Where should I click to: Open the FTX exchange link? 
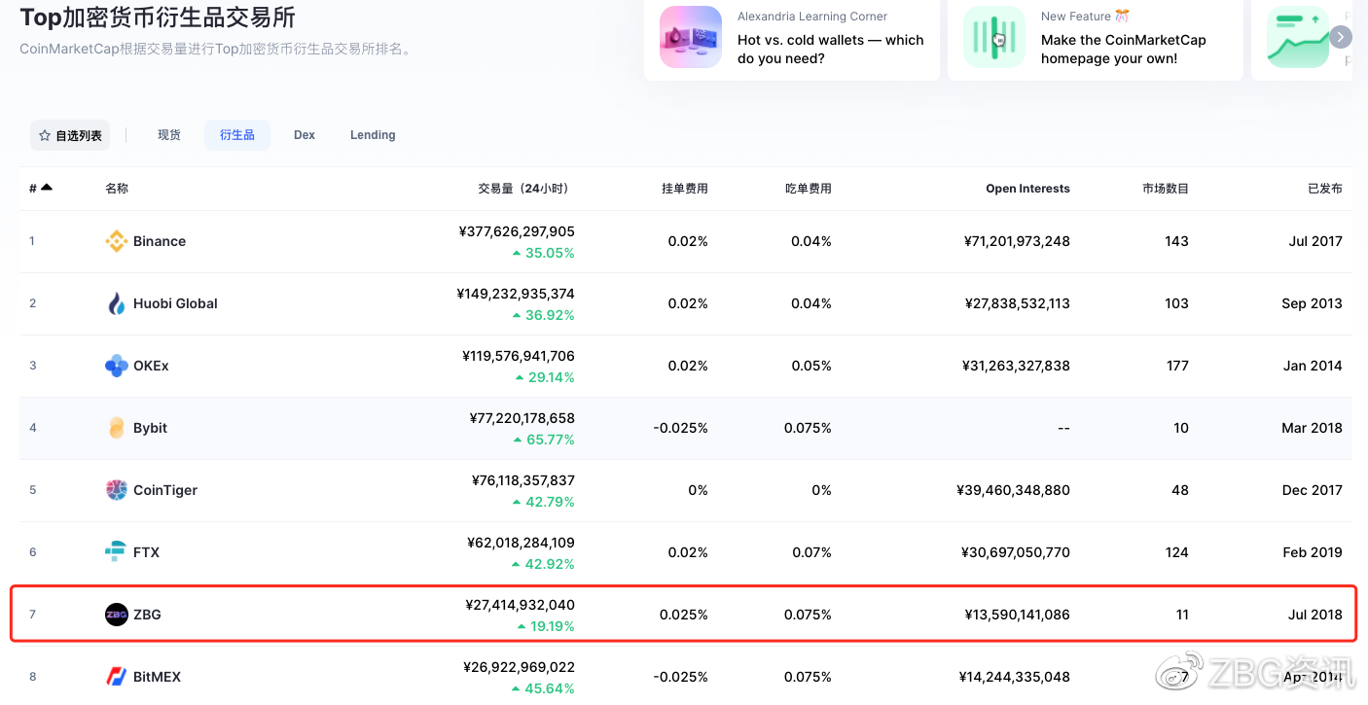click(x=146, y=552)
